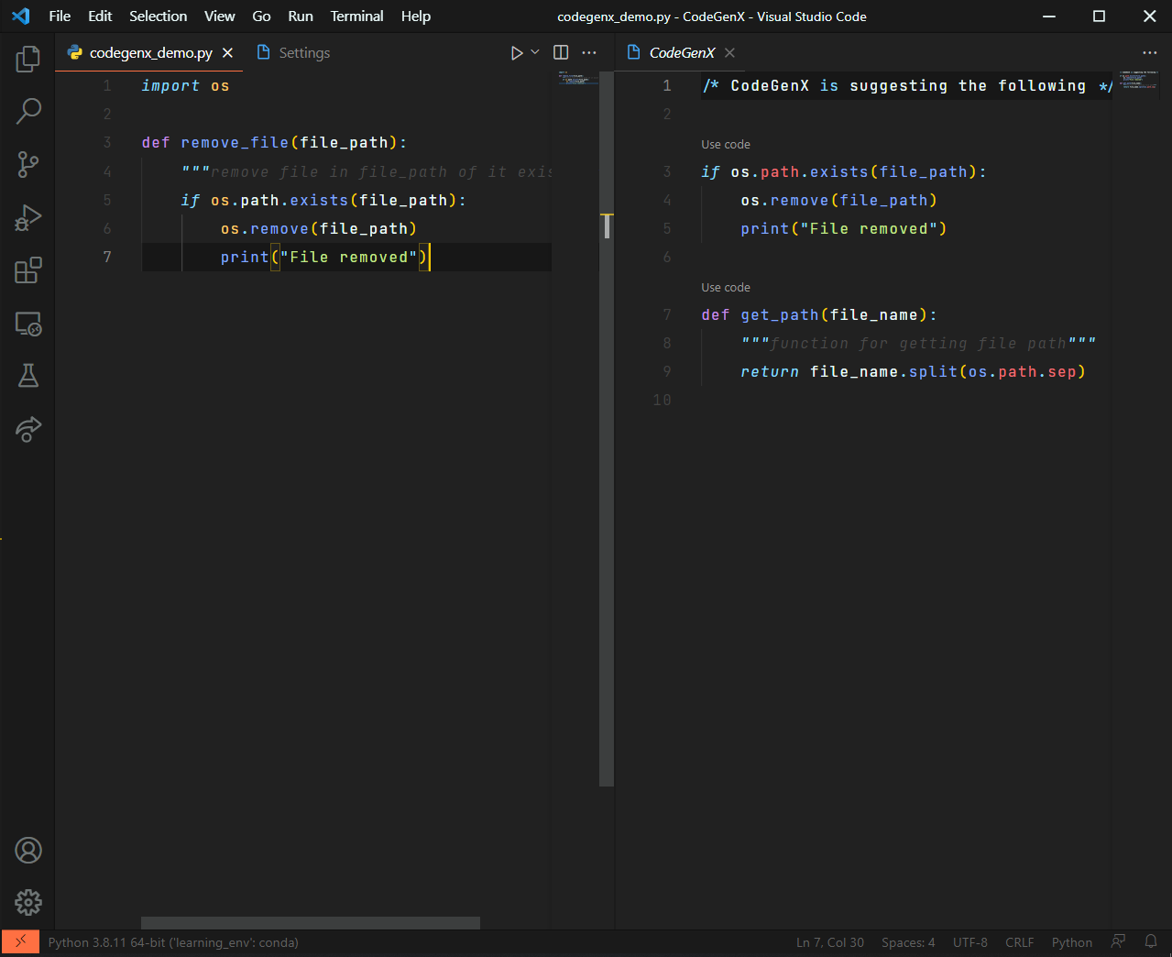Click the horizontal scrollbar of left editor
The height and width of the screenshot is (957, 1172).
311,923
